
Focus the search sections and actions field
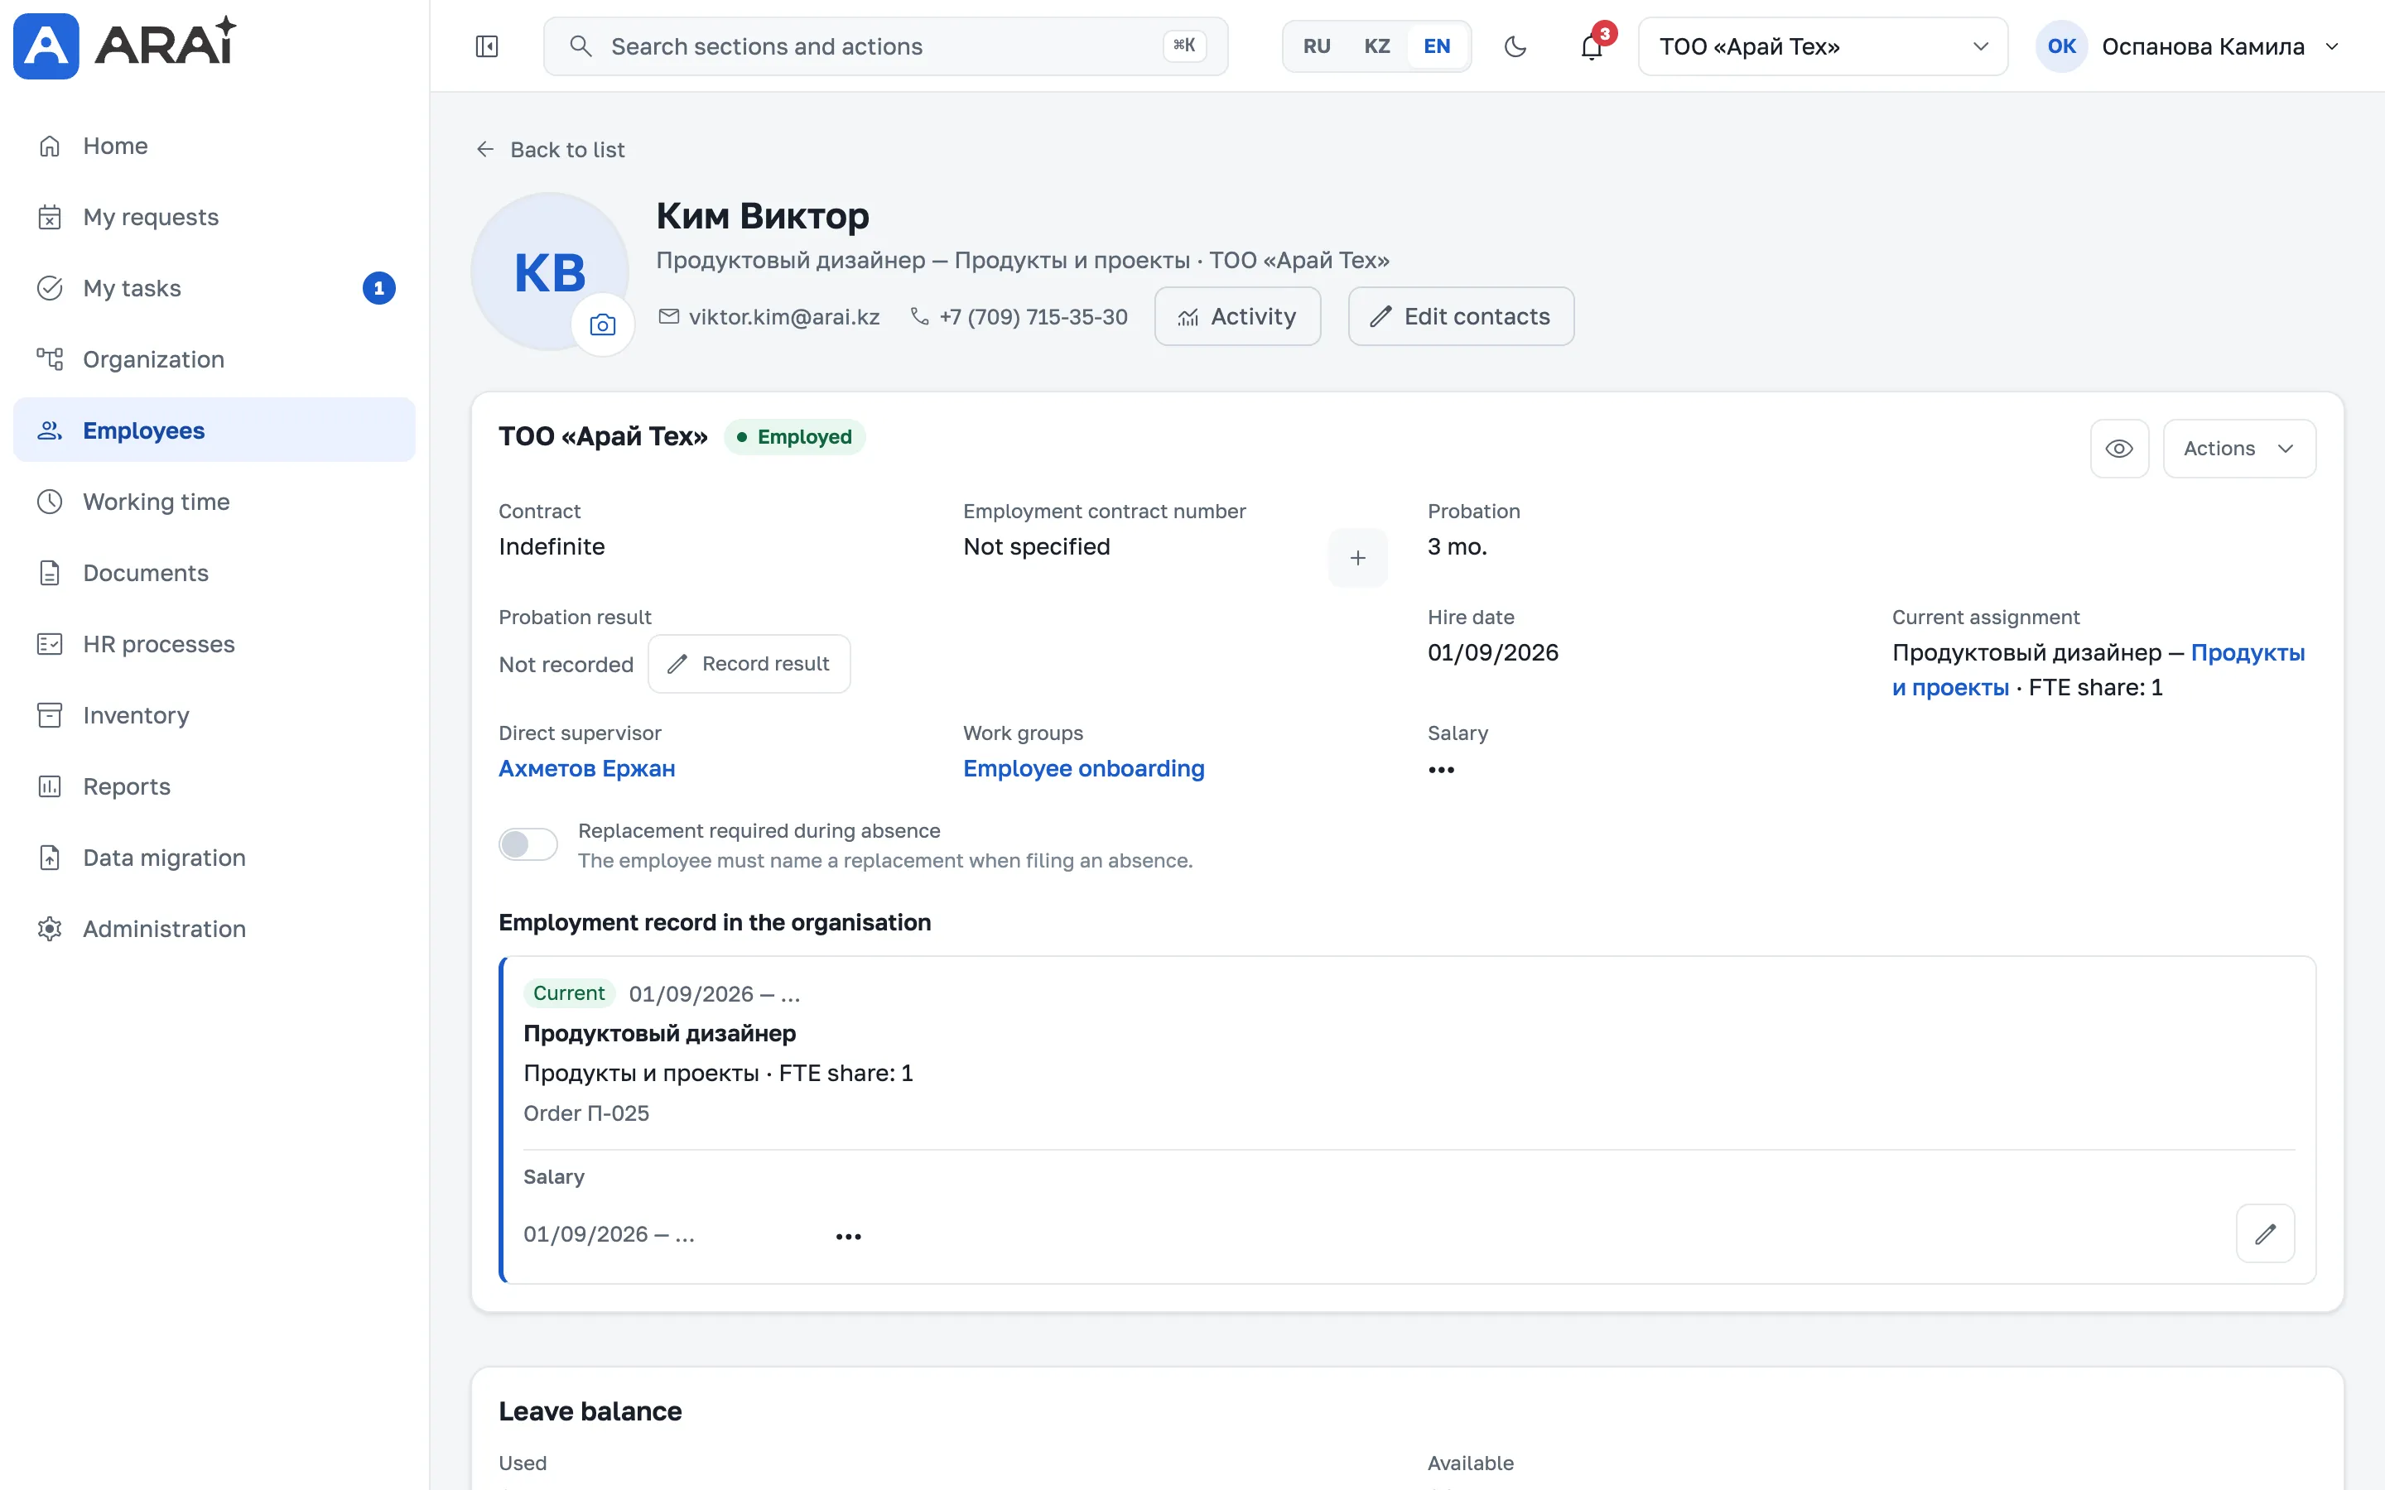tap(885, 46)
